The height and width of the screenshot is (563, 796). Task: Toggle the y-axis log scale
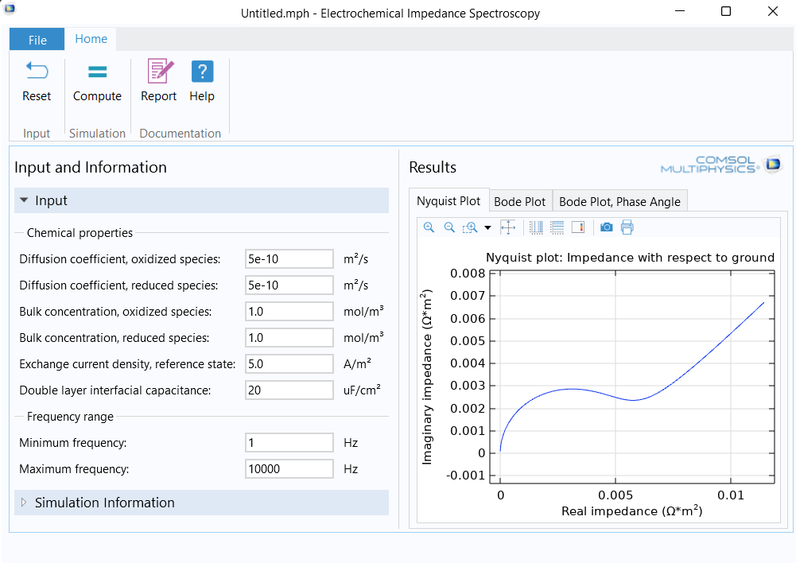[557, 227]
